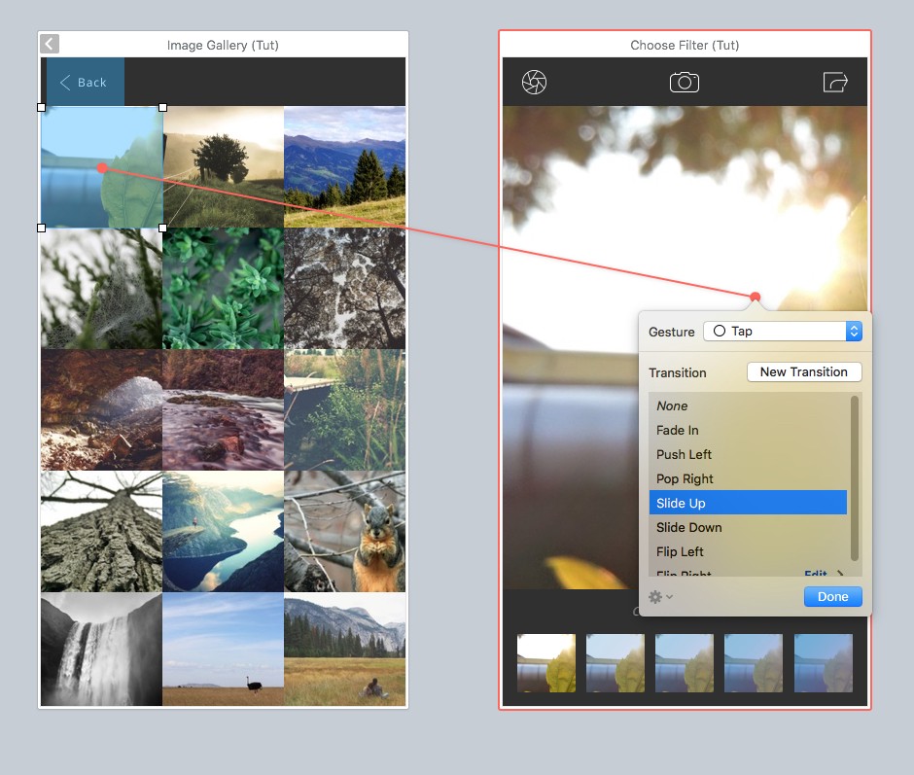
Task: Click the New Transition button
Action: 803,372
